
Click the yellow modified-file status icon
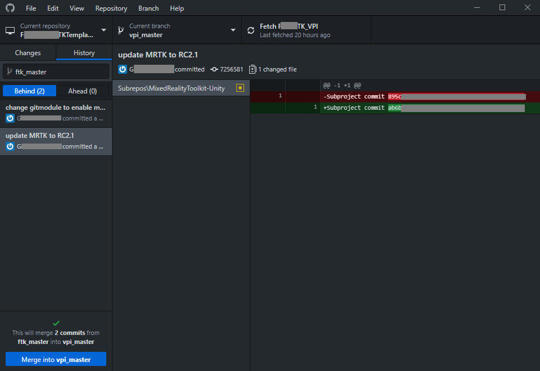[x=240, y=88]
